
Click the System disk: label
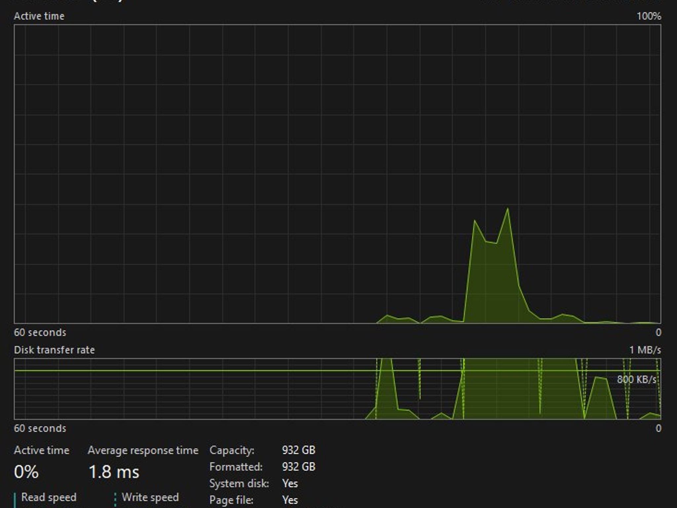pos(239,484)
